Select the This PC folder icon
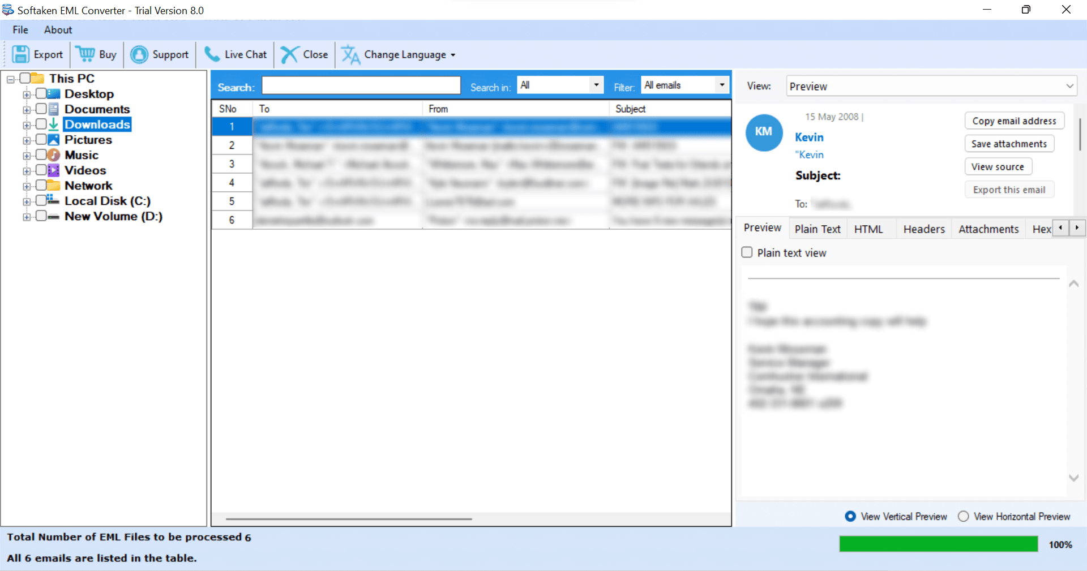 tap(37, 78)
